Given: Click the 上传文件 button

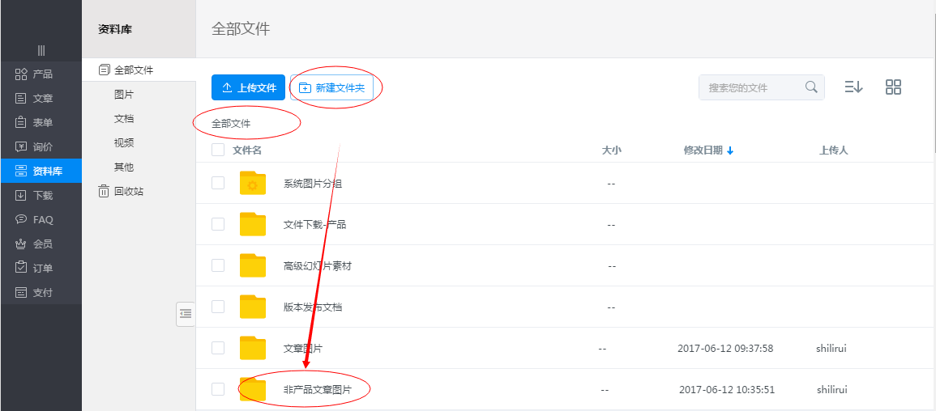Looking at the screenshot, I should pos(248,87).
